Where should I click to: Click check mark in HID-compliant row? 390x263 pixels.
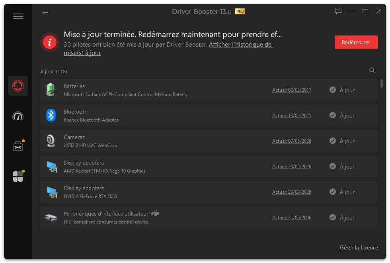coord(333,217)
